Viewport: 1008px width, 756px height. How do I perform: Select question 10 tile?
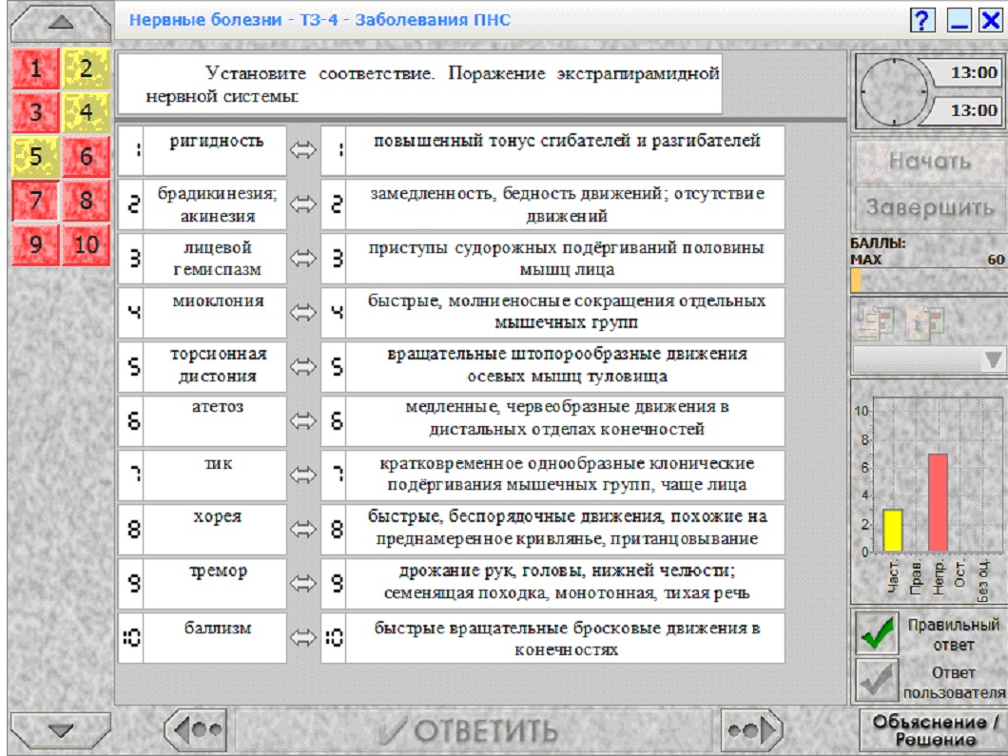tap(87, 245)
